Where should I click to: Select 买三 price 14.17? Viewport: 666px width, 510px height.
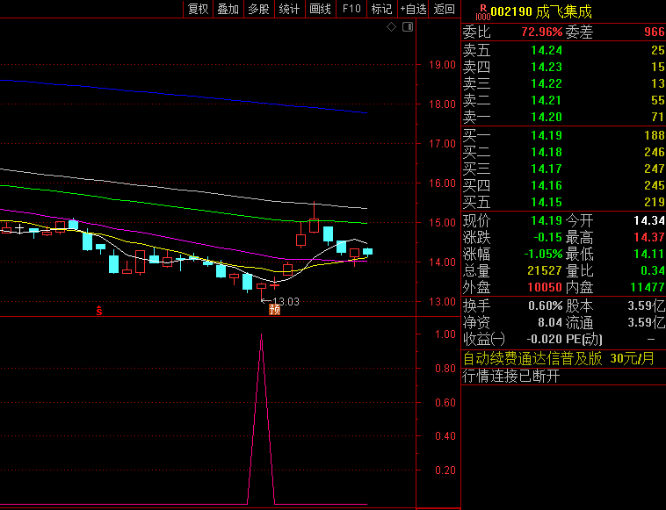[547, 169]
